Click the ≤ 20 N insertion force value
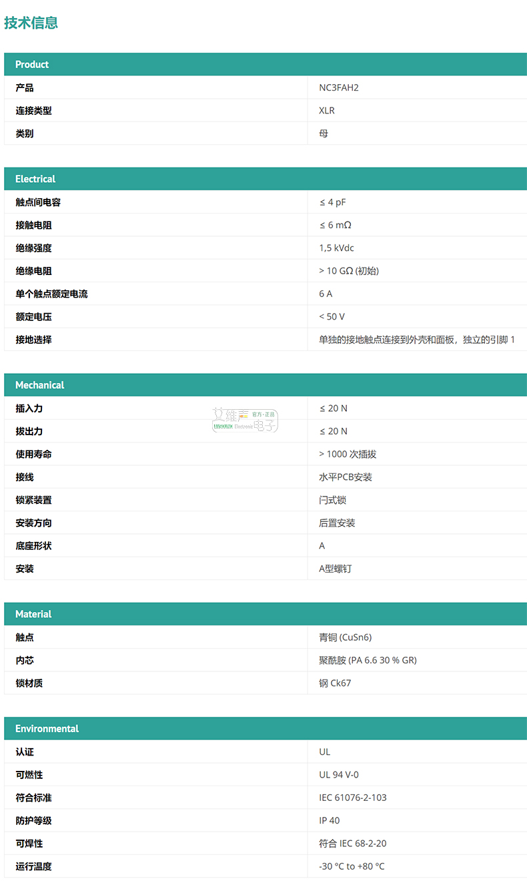 (x=334, y=408)
